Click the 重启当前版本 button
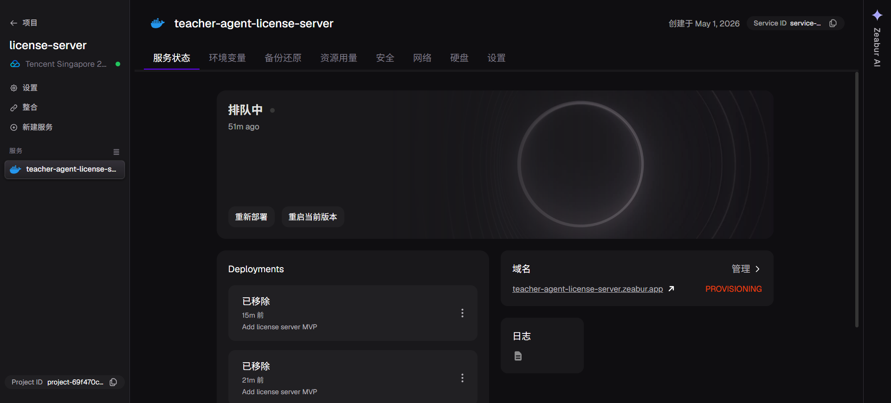This screenshot has width=891, height=403. [313, 217]
